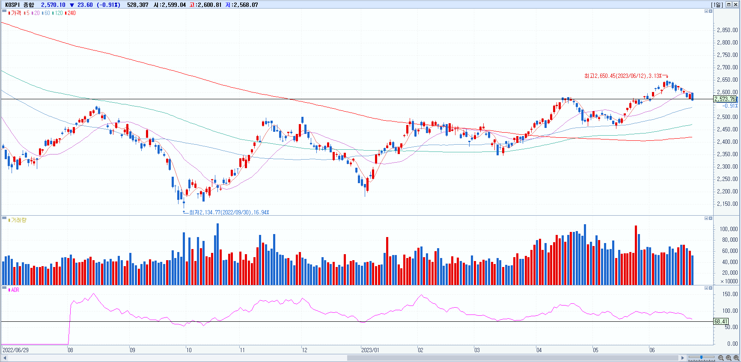Click the 2,850.00 price axis label
Viewport: 741px width, 362px height.
[727, 30]
